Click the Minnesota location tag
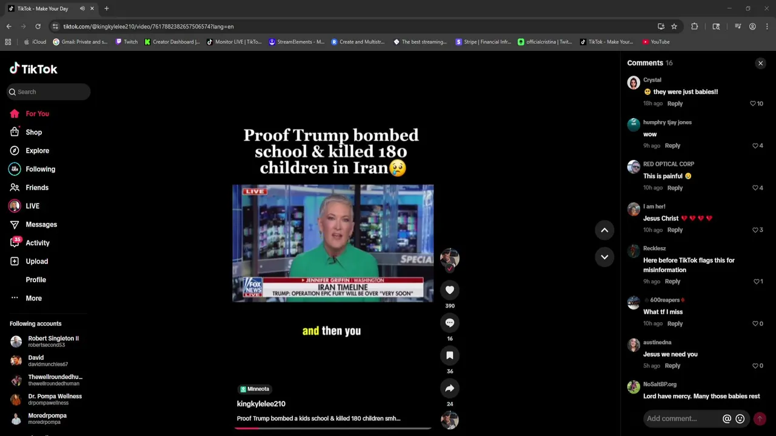The width and height of the screenshot is (776, 436). click(x=255, y=389)
